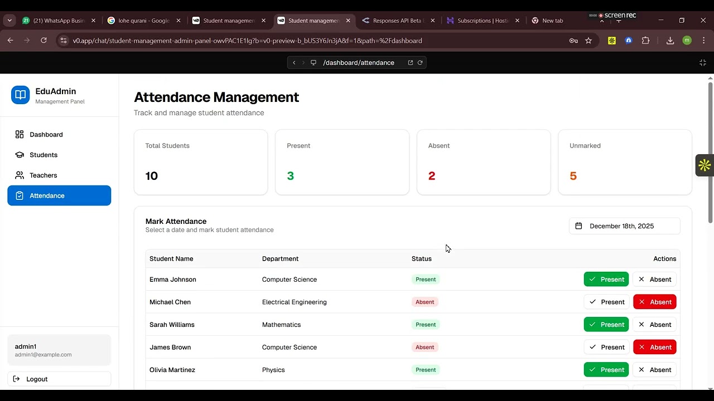This screenshot has height=401, width=714.
Task: Click the floating asterisk side widget
Action: pyautogui.click(x=705, y=165)
